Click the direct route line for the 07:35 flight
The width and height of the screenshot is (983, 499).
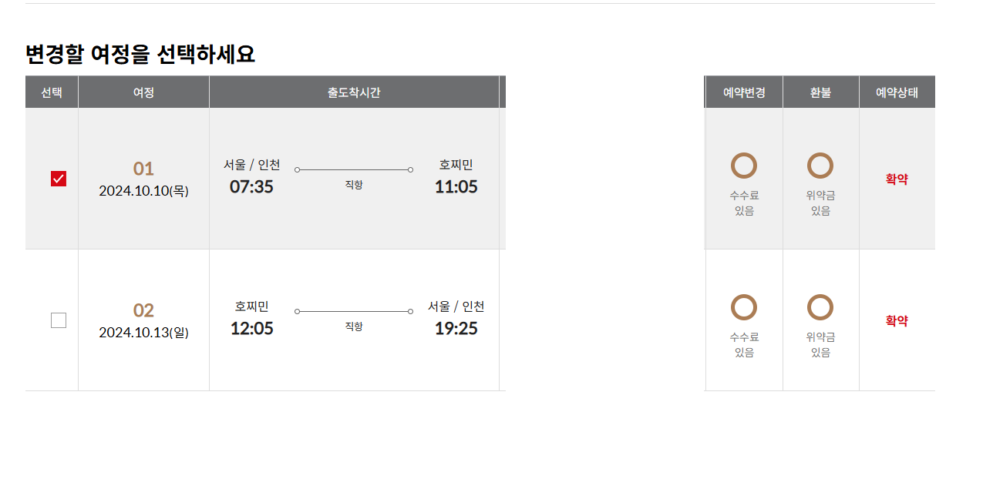[354, 169]
